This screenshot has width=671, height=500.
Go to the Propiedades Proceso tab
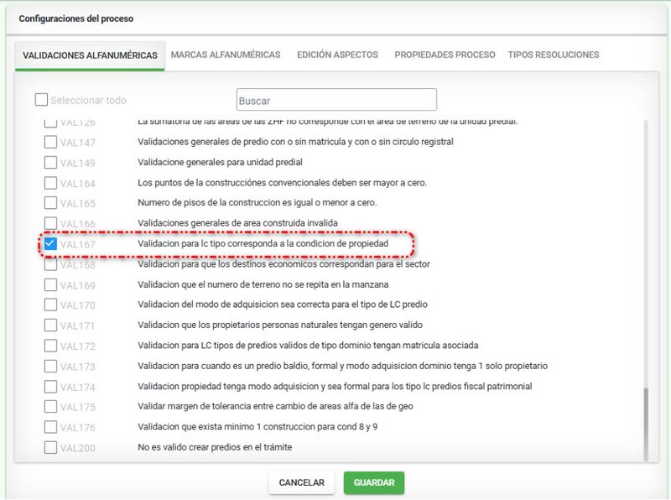(445, 55)
